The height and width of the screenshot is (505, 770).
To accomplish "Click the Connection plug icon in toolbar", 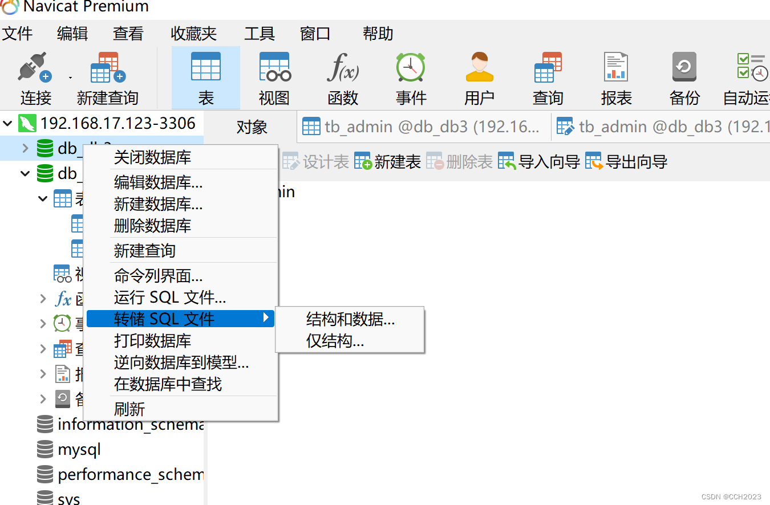I will (35, 68).
